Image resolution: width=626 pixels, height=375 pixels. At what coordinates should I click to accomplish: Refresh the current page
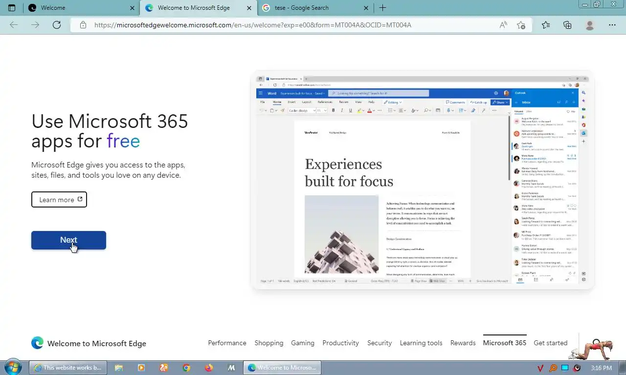click(x=57, y=25)
